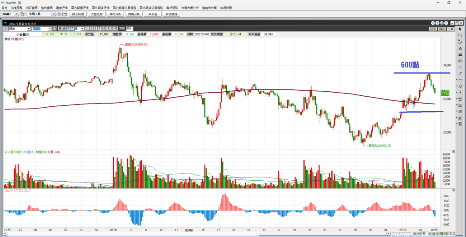Screen dimensions: 466x237
Task: Open the 證券行情 menu
Action: [62, 8]
